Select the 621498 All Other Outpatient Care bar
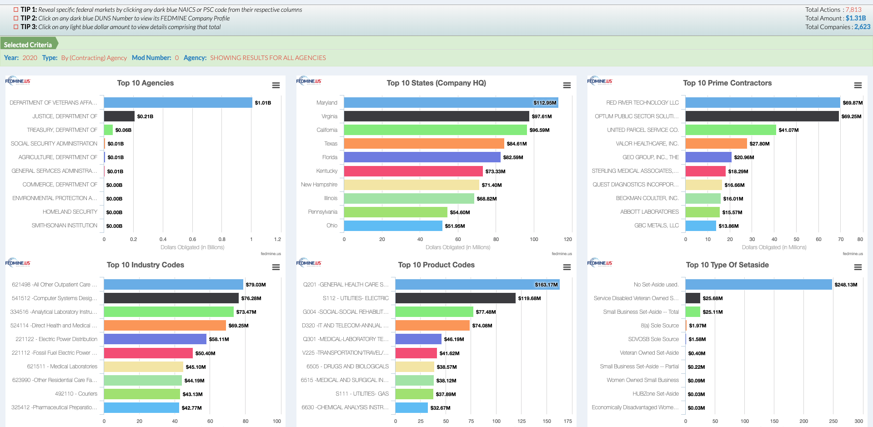The image size is (873, 427). tap(174, 285)
